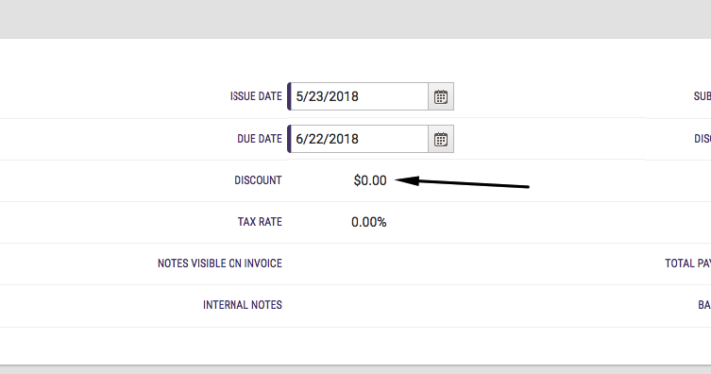Click the Internal Notes label
This screenshot has width=711, height=374.
tap(243, 305)
